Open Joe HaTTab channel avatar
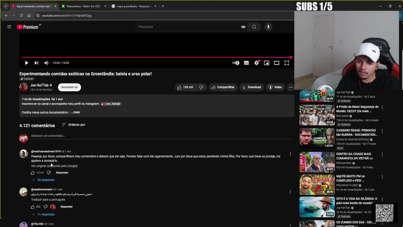The height and width of the screenshot is (227, 403). [x=24, y=87]
